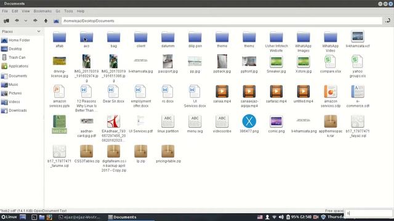Select the menu.svg file

click(195, 124)
